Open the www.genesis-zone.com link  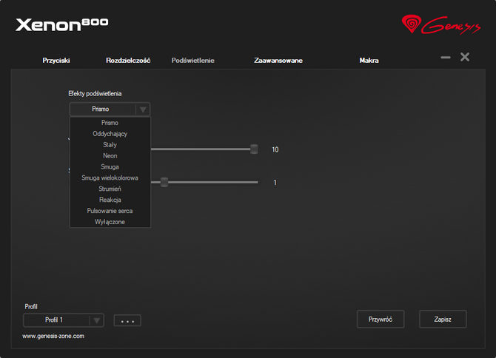[x=53, y=337]
